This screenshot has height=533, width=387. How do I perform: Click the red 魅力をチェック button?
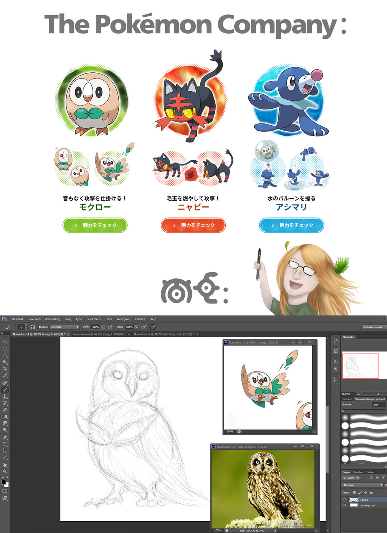[x=193, y=225]
